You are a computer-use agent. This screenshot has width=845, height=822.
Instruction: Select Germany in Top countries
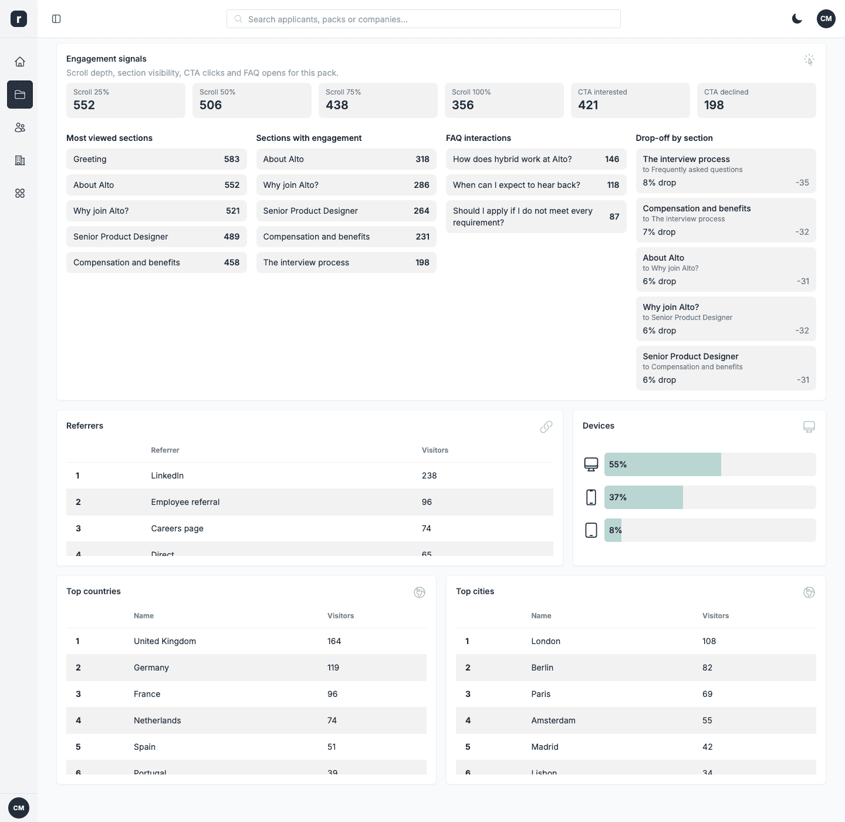click(246, 668)
